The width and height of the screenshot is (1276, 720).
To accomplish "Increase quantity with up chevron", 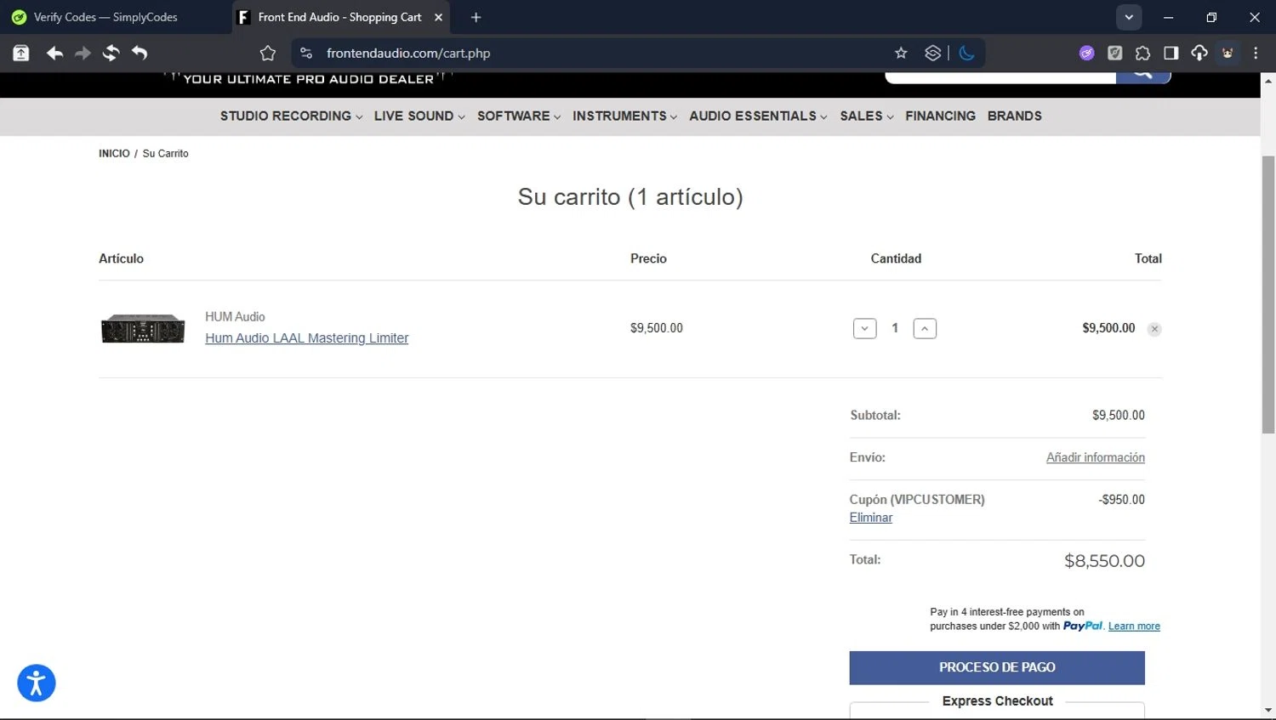I will coord(925,328).
